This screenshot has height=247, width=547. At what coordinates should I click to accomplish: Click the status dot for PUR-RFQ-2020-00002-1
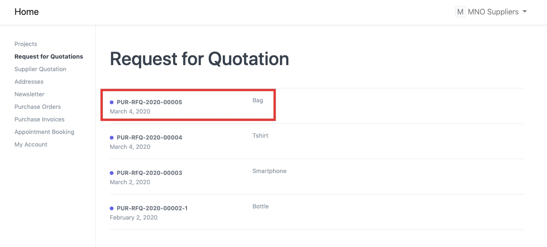[x=112, y=208]
